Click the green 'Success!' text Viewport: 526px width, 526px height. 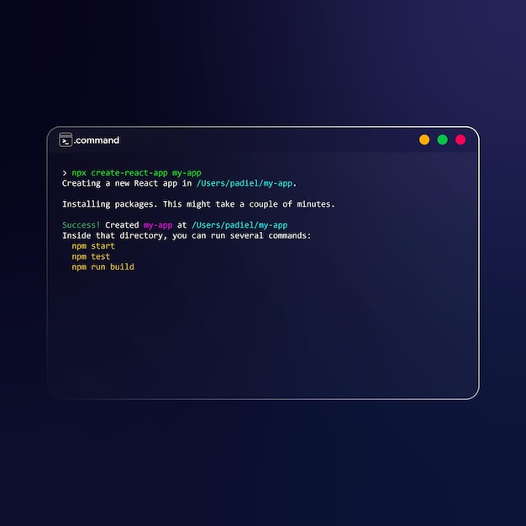(82, 225)
